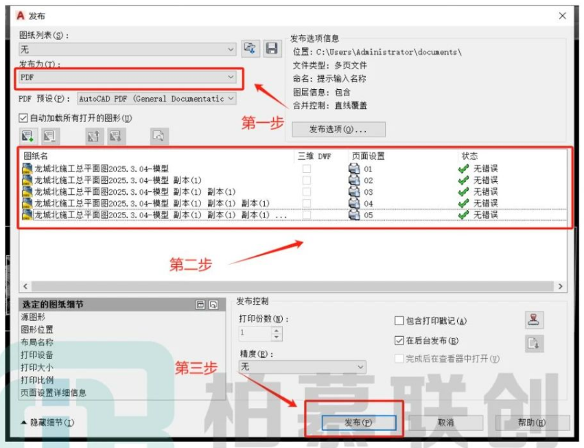
Task: Tick 3D DWF box for page setup 01 row
Action: point(307,169)
